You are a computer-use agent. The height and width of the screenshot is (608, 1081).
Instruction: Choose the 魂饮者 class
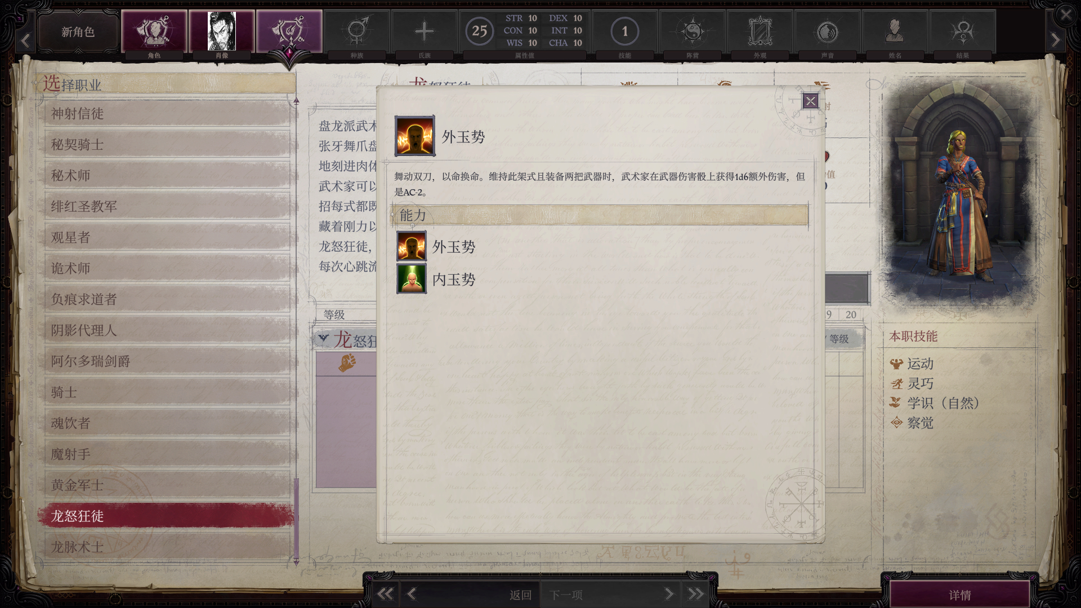point(168,423)
